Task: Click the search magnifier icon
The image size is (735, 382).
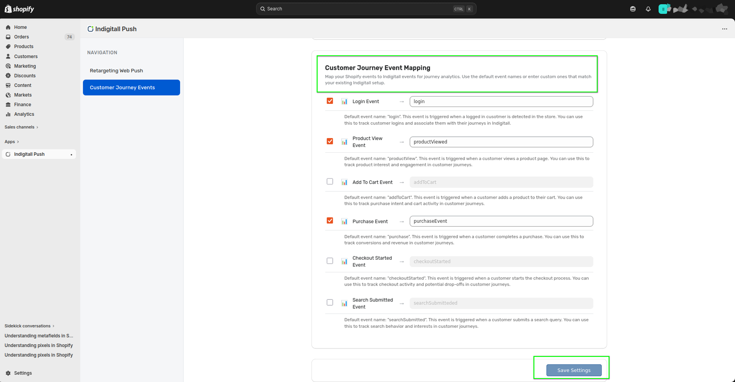Action: (x=263, y=9)
